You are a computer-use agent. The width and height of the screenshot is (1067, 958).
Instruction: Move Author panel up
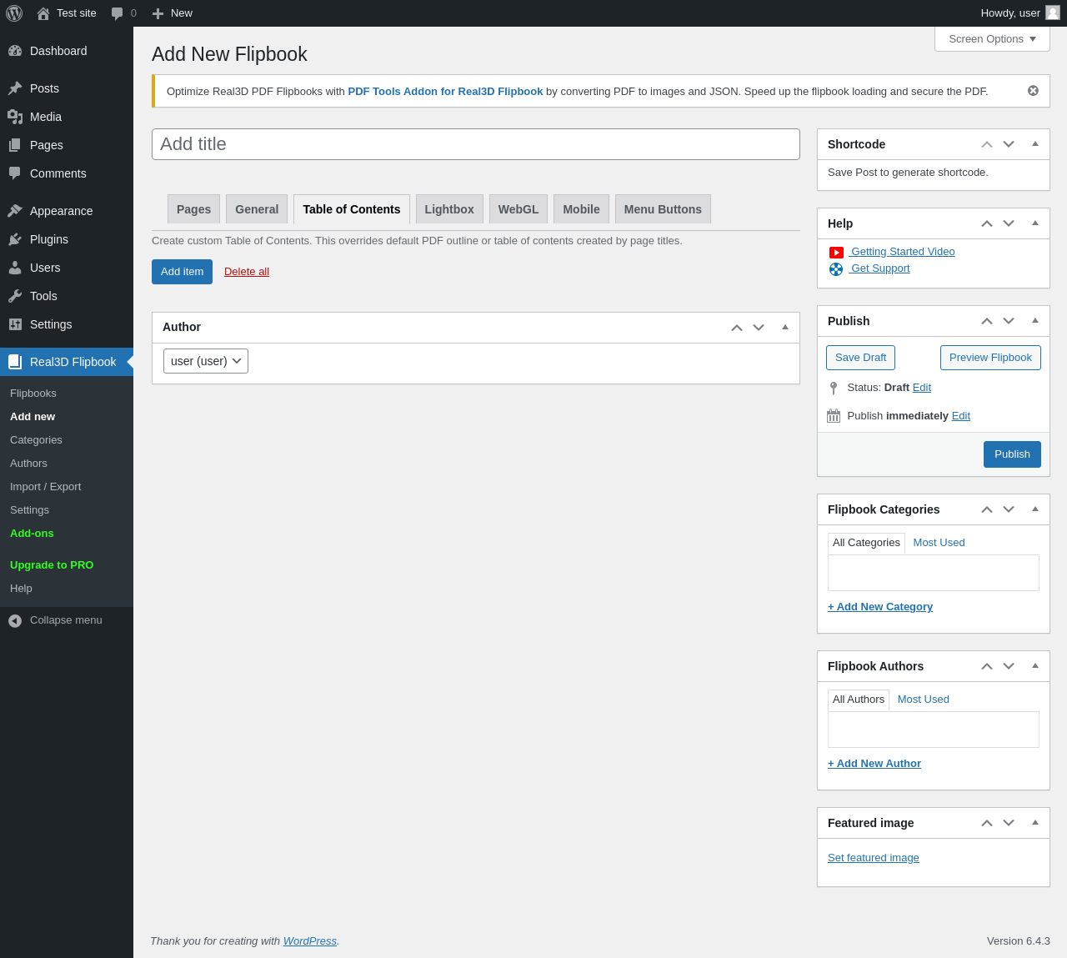tap(737, 328)
